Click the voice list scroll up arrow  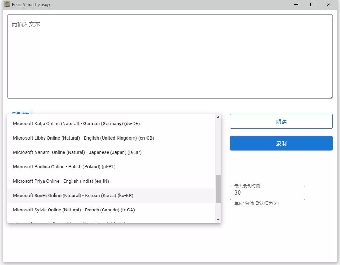[x=218, y=117]
